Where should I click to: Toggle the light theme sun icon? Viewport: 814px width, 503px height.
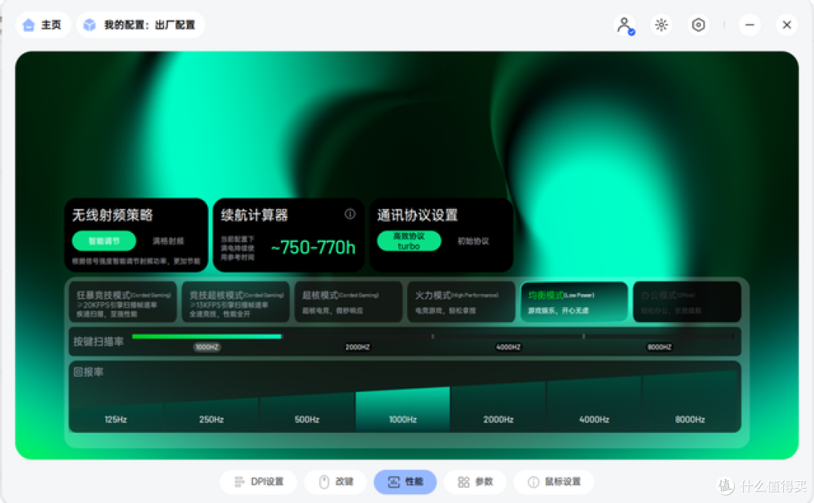[x=662, y=25]
